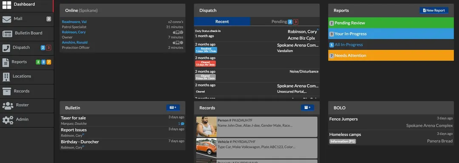Viewport: 459px width, 163px height.
Task: Open Homeless camps BOLO entry
Action: 391,138
